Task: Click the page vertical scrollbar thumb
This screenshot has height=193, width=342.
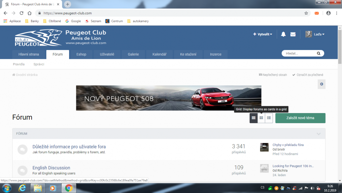Action: (x=340, y=47)
